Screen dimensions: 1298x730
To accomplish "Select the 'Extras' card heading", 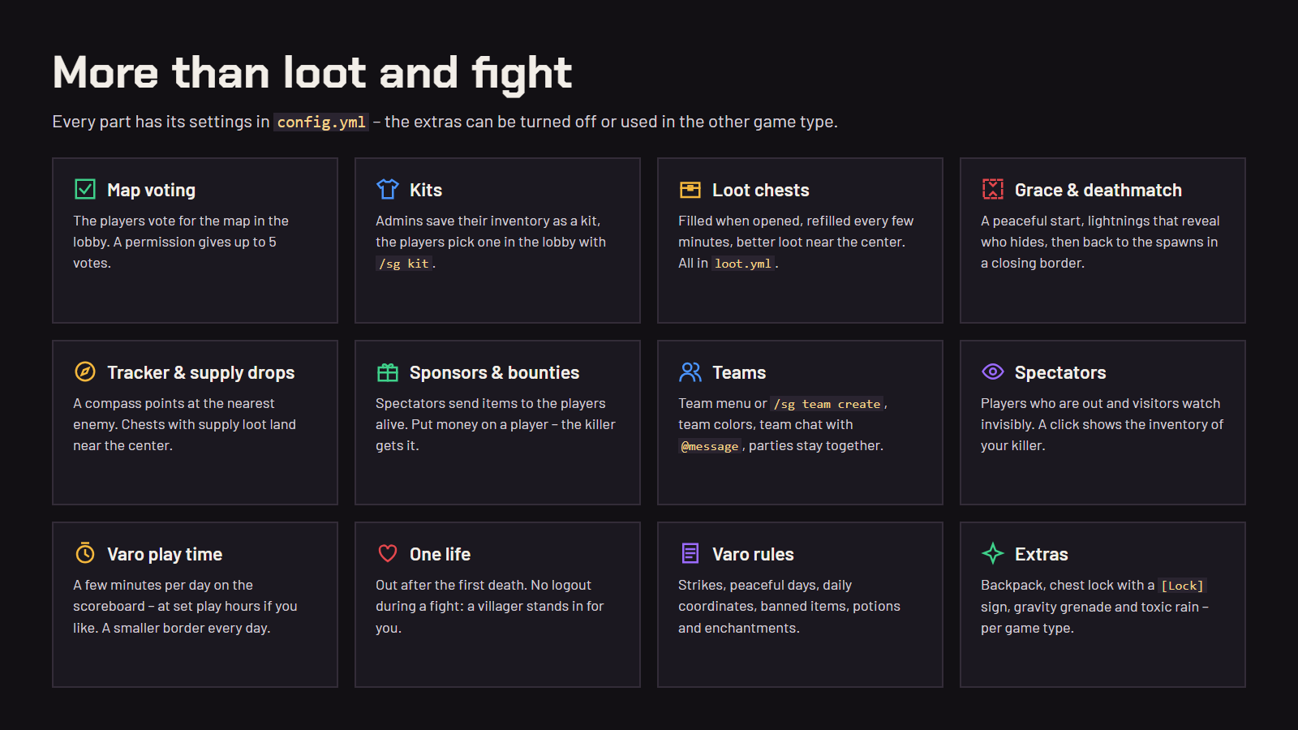I will [1042, 554].
